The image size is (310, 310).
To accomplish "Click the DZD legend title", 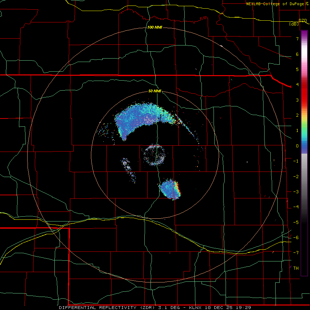I will [x=303, y=21].
